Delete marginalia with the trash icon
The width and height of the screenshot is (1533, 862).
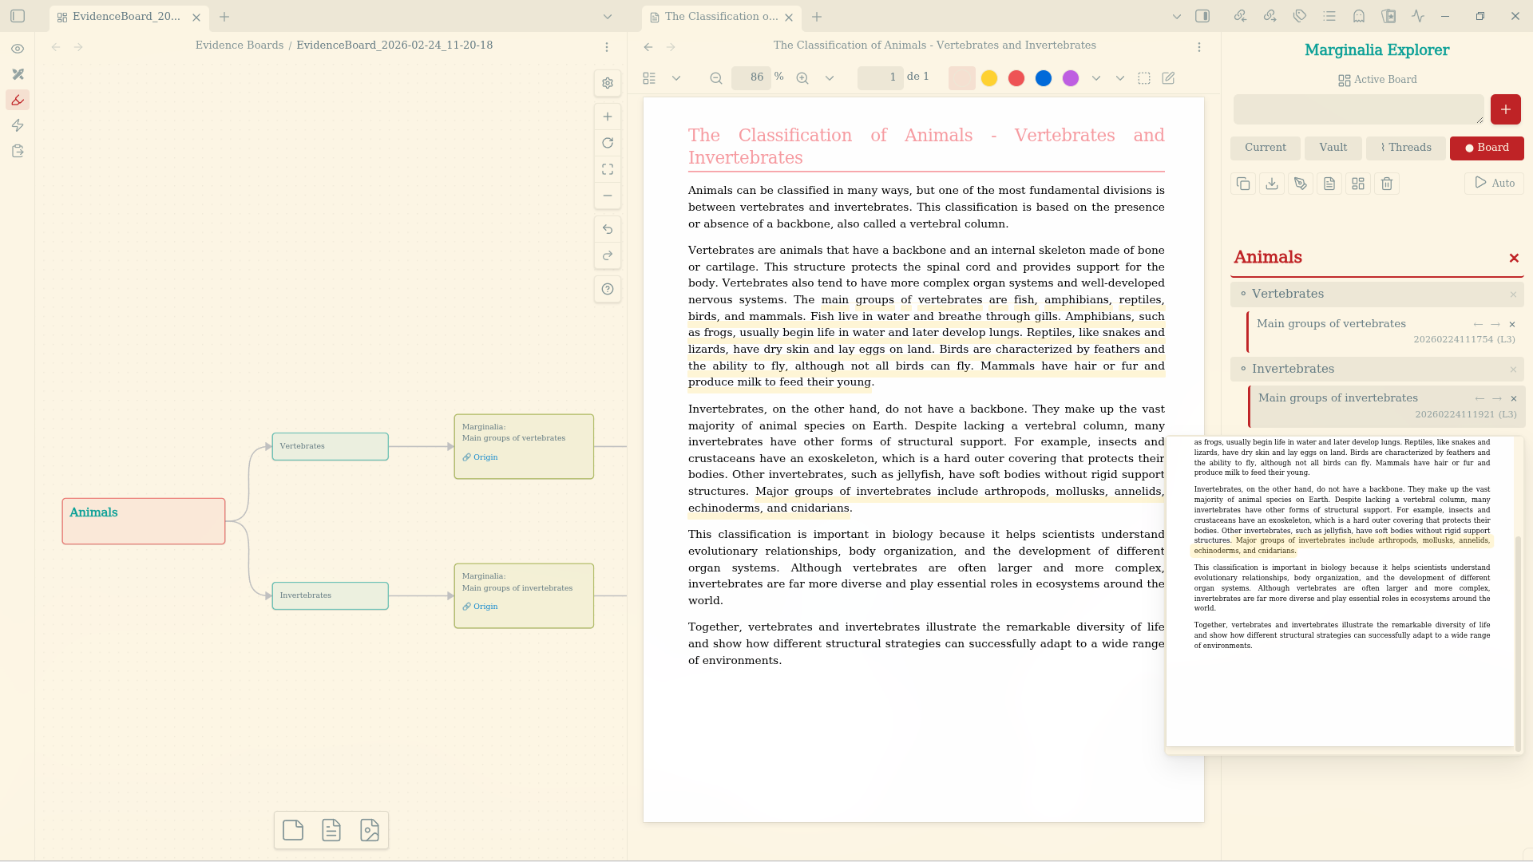click(x=1387, y=184)
